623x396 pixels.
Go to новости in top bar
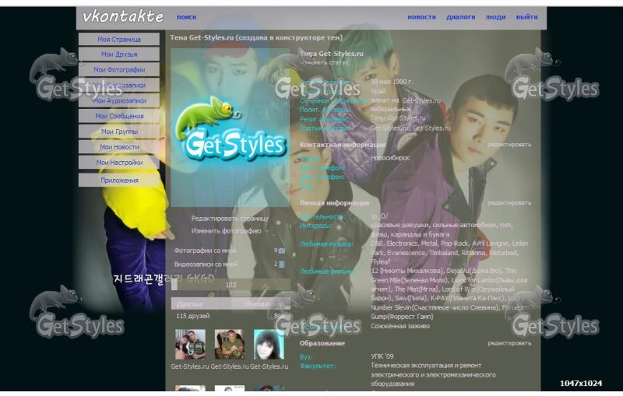(x=421, y=17)
